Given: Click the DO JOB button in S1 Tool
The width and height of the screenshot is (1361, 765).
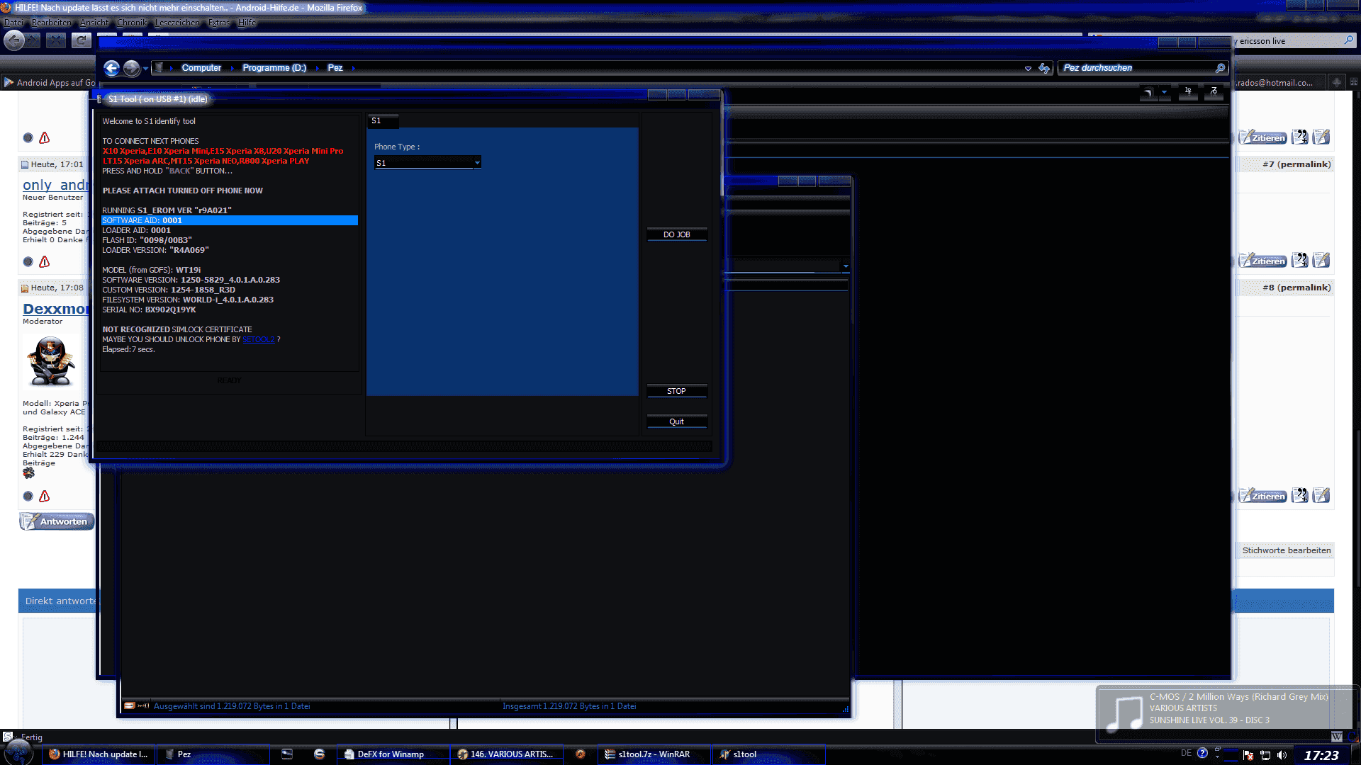Looking at the screenshot, I should pyautogui.click(x=677, y=234).
